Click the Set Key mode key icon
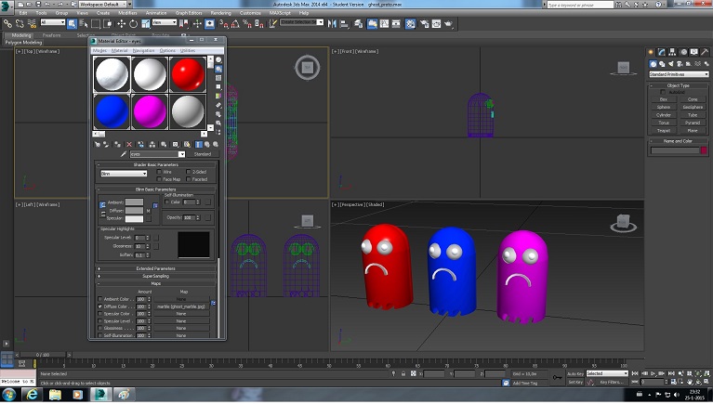This screenshot has width=713, height=404. coord(557,378)
